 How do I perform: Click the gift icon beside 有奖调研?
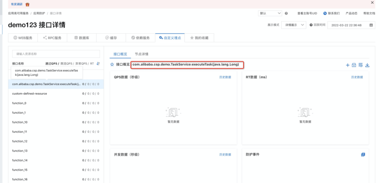27,4
